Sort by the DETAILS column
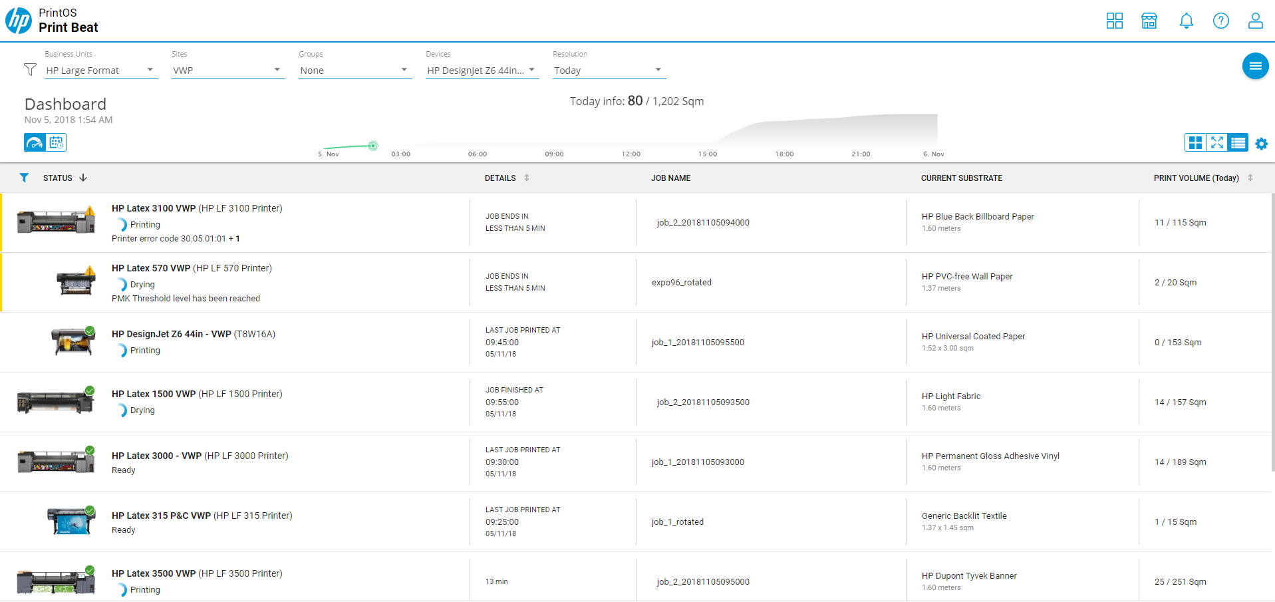This screenshot has height=602, width=1275. click(x=527, y=178)
